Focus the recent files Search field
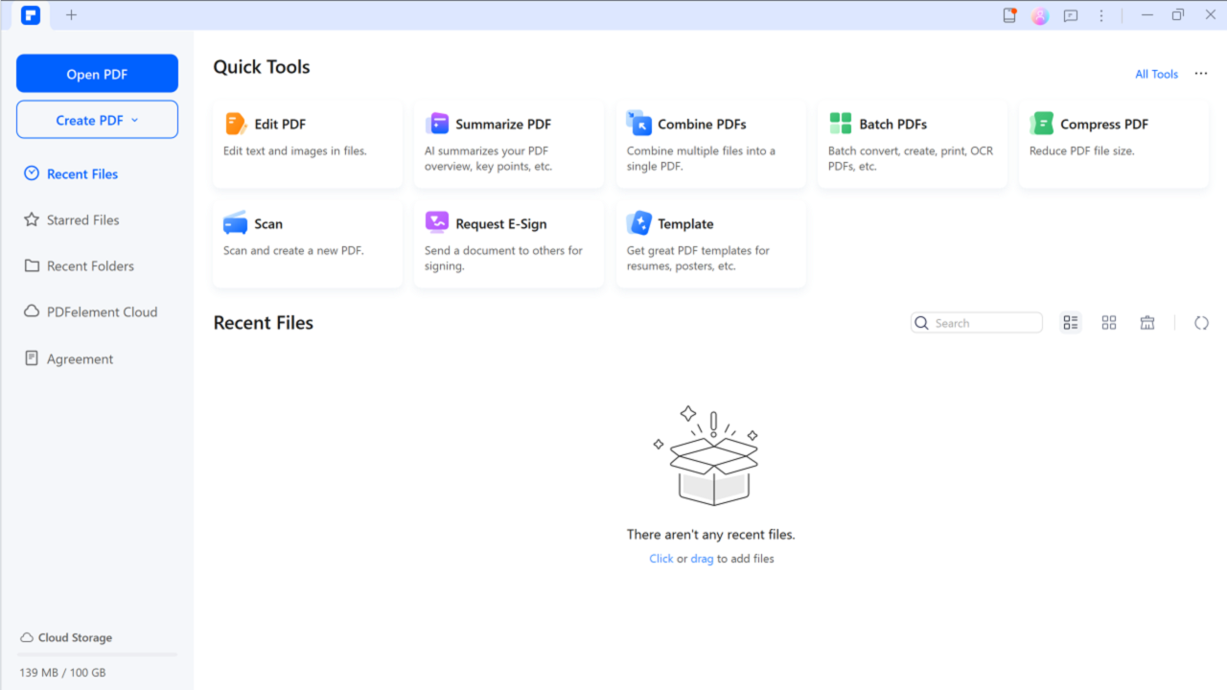 click(977, 323)
